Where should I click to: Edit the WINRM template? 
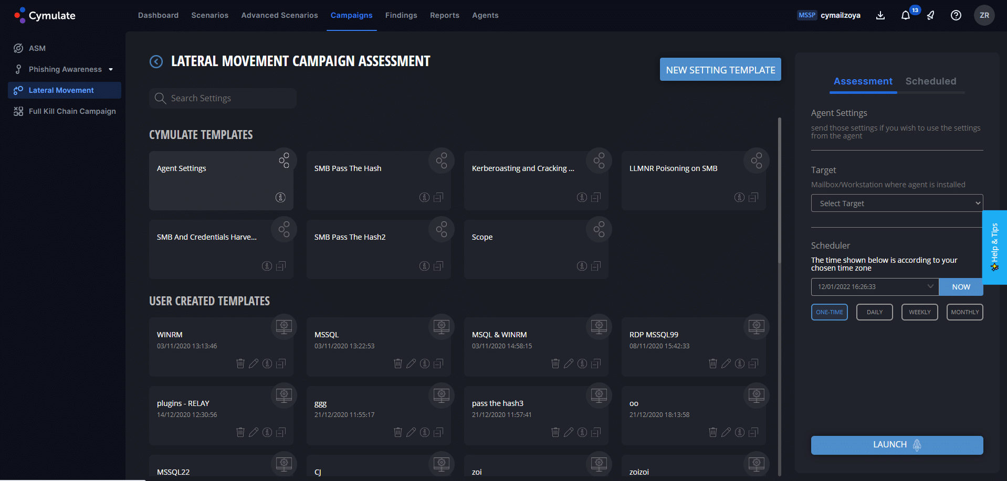click(x=254, y=364)
